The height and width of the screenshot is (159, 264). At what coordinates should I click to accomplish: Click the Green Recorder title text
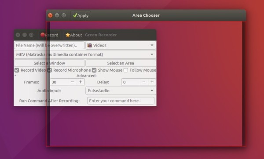point(101,35)
